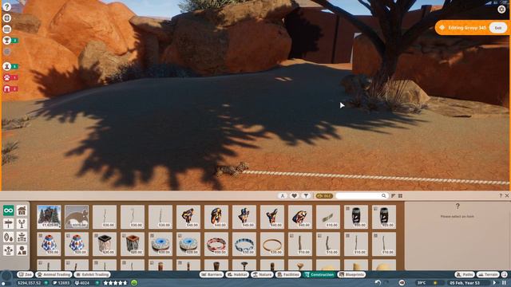Select the first blue round mosaic item

pos(160,244)
